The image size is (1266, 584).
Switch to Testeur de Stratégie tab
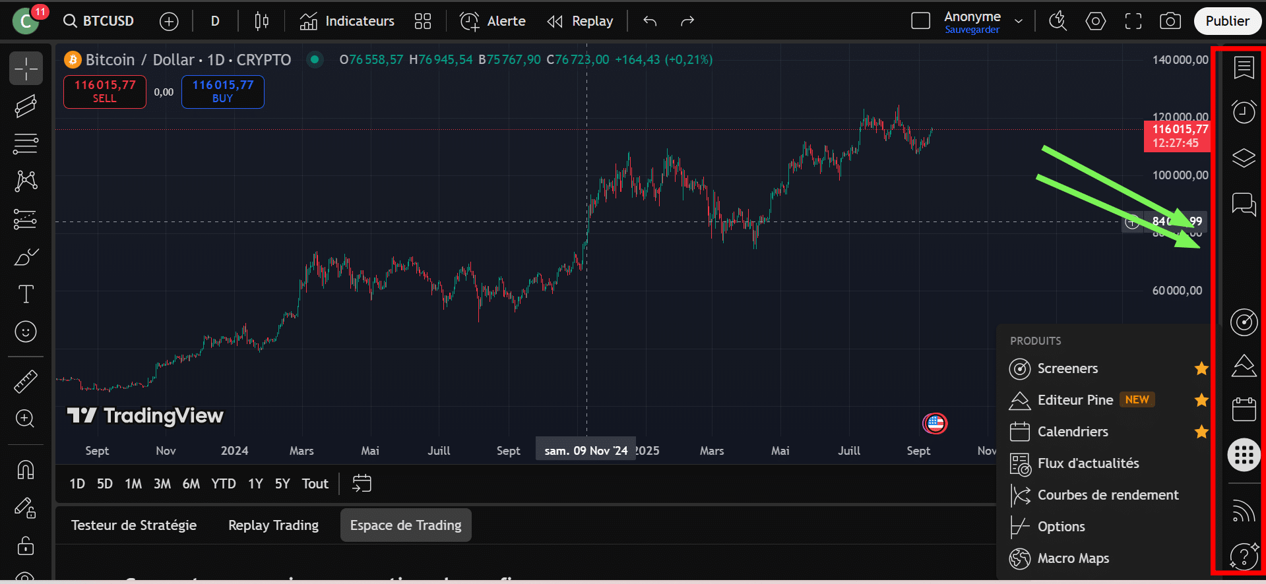coord(134,525)
